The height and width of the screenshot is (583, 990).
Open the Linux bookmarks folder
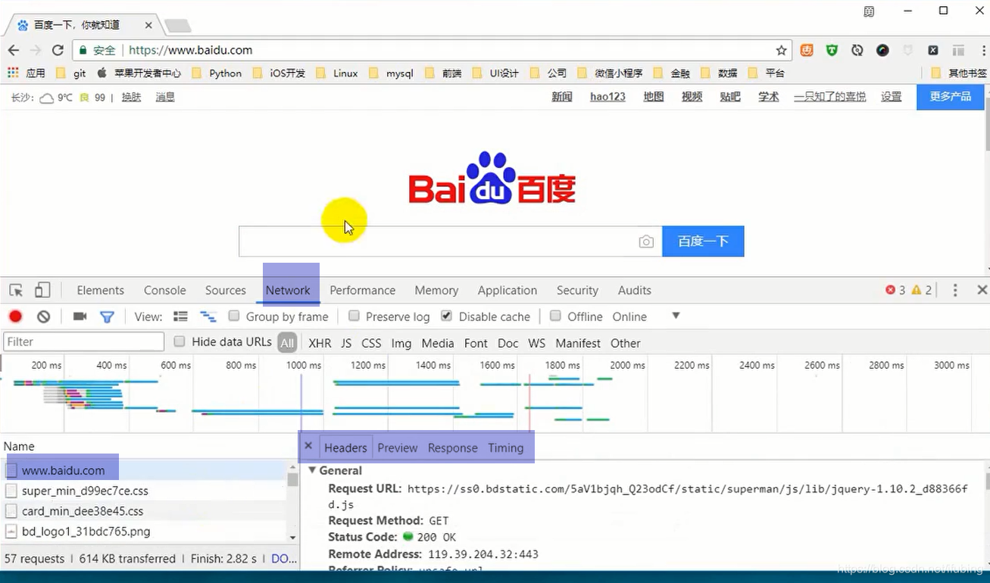[337, 73]
